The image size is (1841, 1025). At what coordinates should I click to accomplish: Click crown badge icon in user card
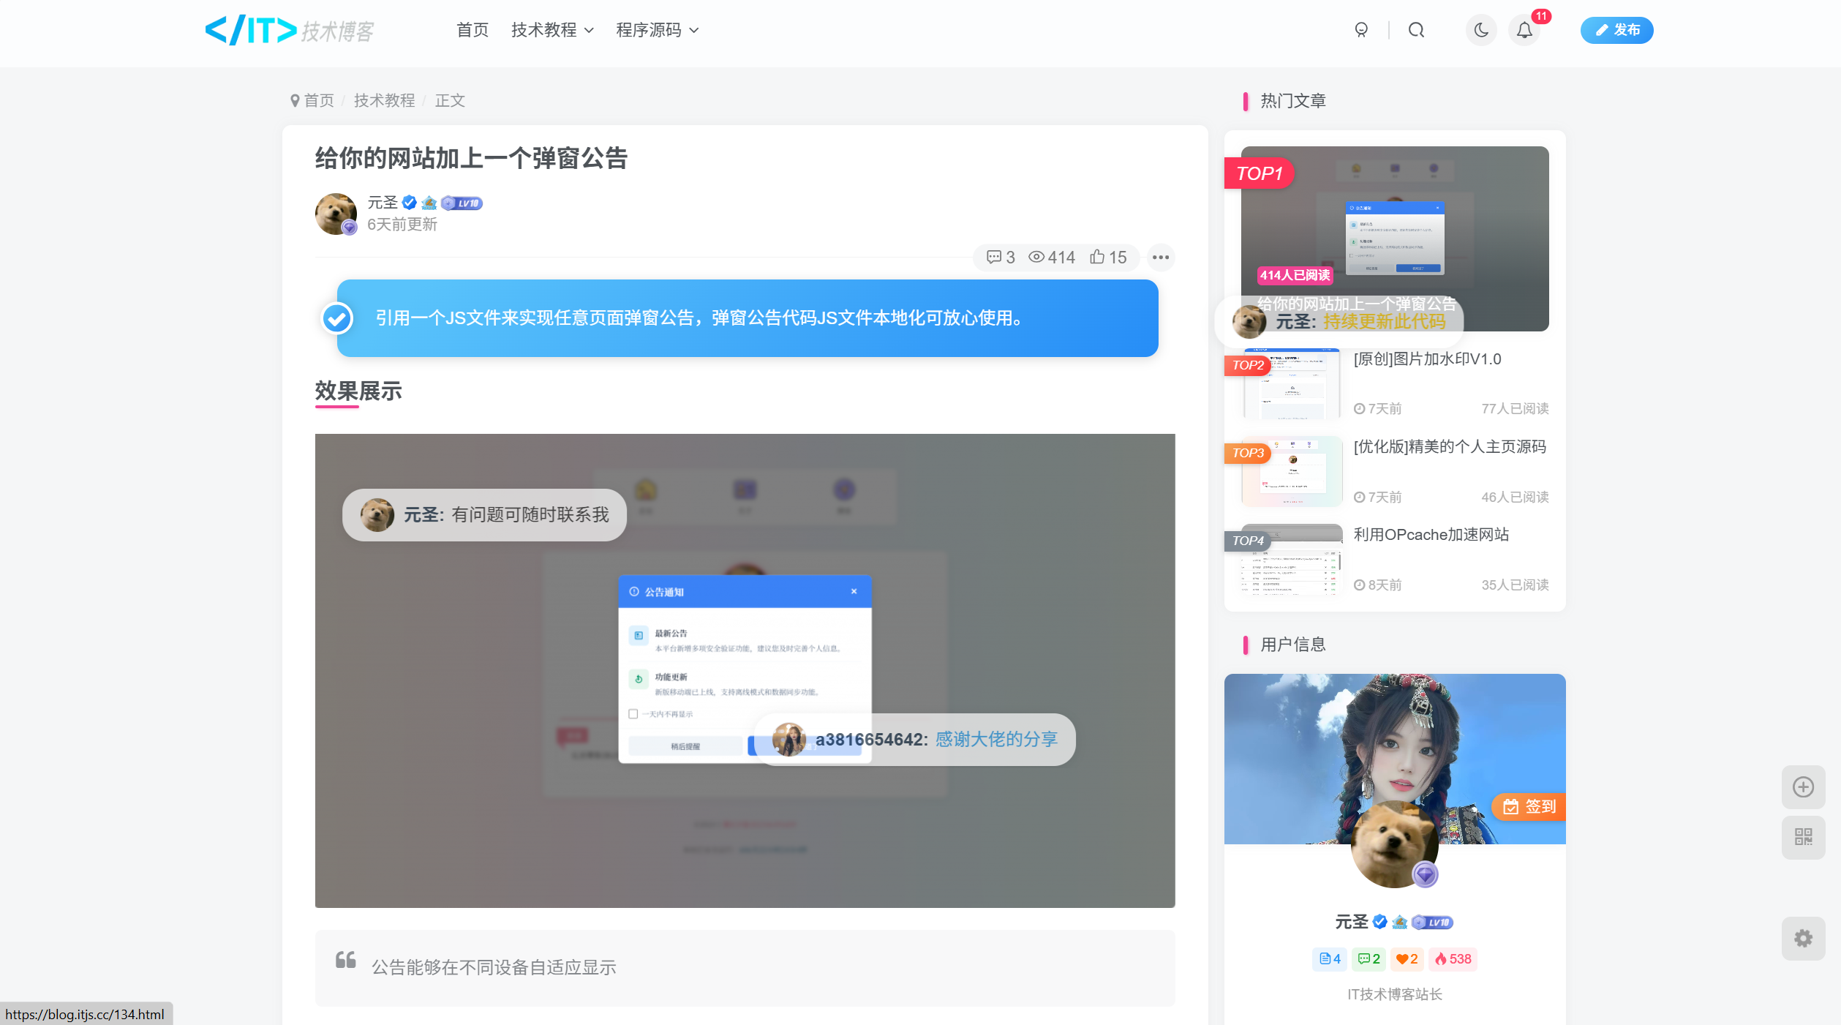1399,922
